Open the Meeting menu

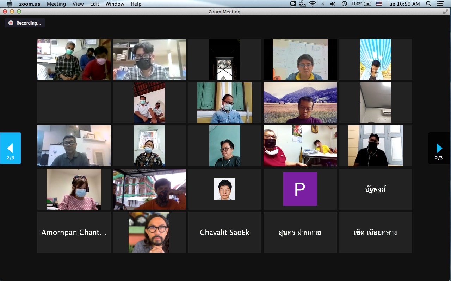[x=56, y=4]
